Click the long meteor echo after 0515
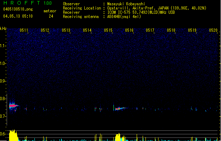The width and height of the screenshot is (221, 141). point(121,109)
